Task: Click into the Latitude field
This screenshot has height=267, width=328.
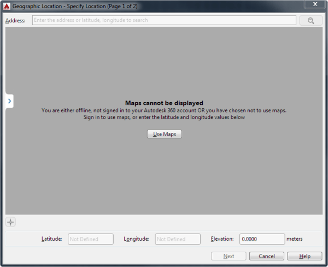Action: pyautogui.click(x=91, y=239)
